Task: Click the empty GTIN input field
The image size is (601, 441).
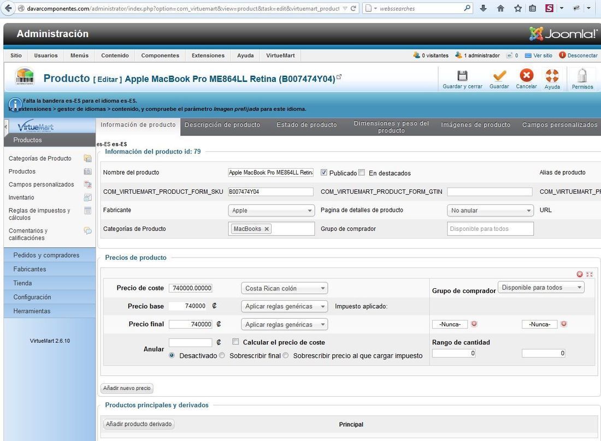Action: pos(490,192)
